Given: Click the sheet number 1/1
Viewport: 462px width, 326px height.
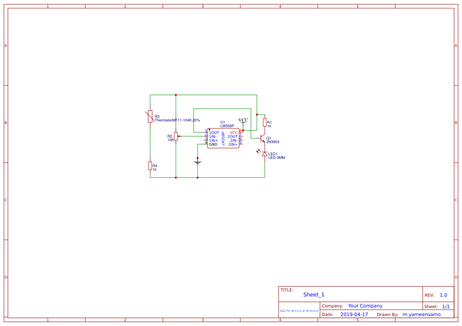Looking at the screenshot, I should [445, 306].
